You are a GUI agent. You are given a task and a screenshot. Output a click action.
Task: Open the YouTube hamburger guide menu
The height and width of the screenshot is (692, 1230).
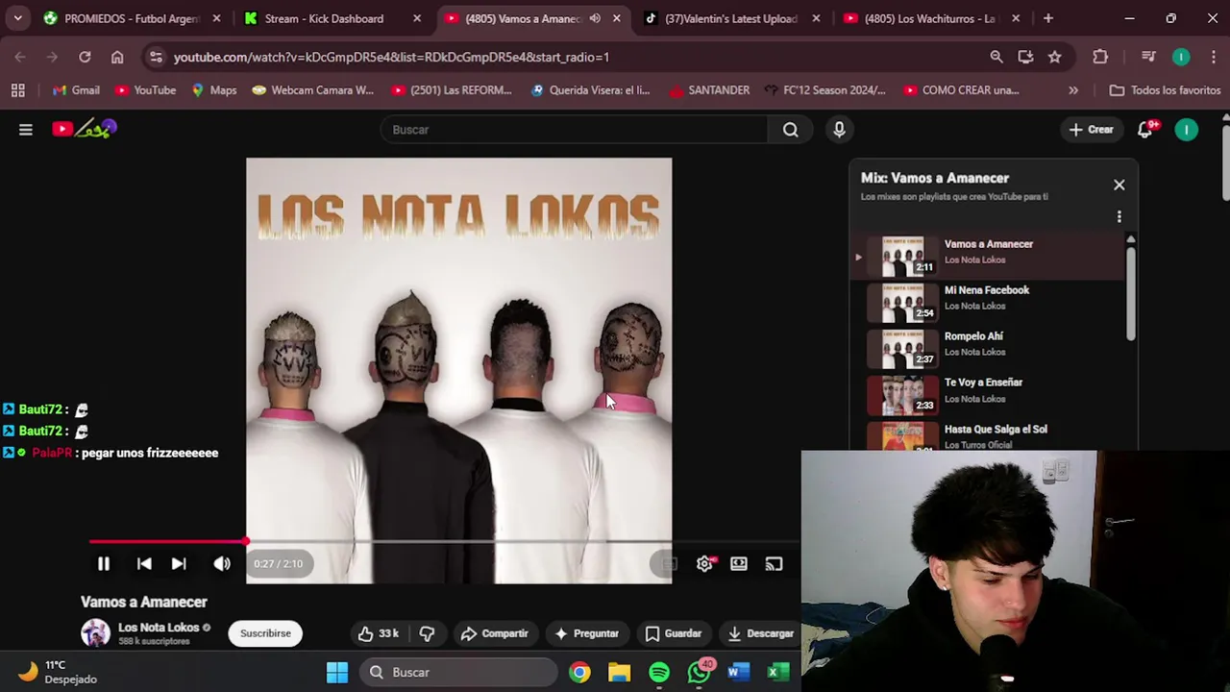pyautogui.click(x=26, y=130)
